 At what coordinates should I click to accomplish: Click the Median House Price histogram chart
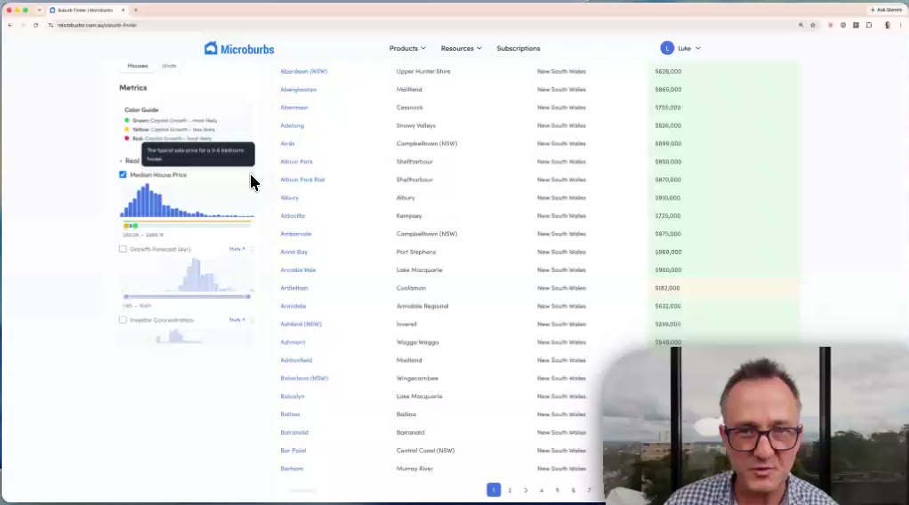pyautogui.click(x=187, y=200)
